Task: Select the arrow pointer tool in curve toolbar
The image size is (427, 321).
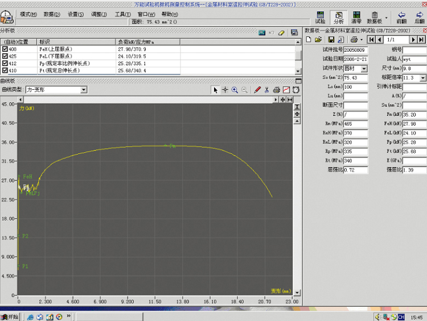Action: (215, 90)
